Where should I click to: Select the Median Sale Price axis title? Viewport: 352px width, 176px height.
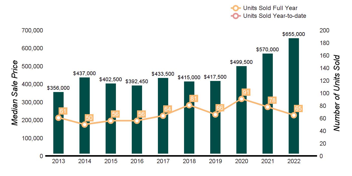[x=15, y=93]
